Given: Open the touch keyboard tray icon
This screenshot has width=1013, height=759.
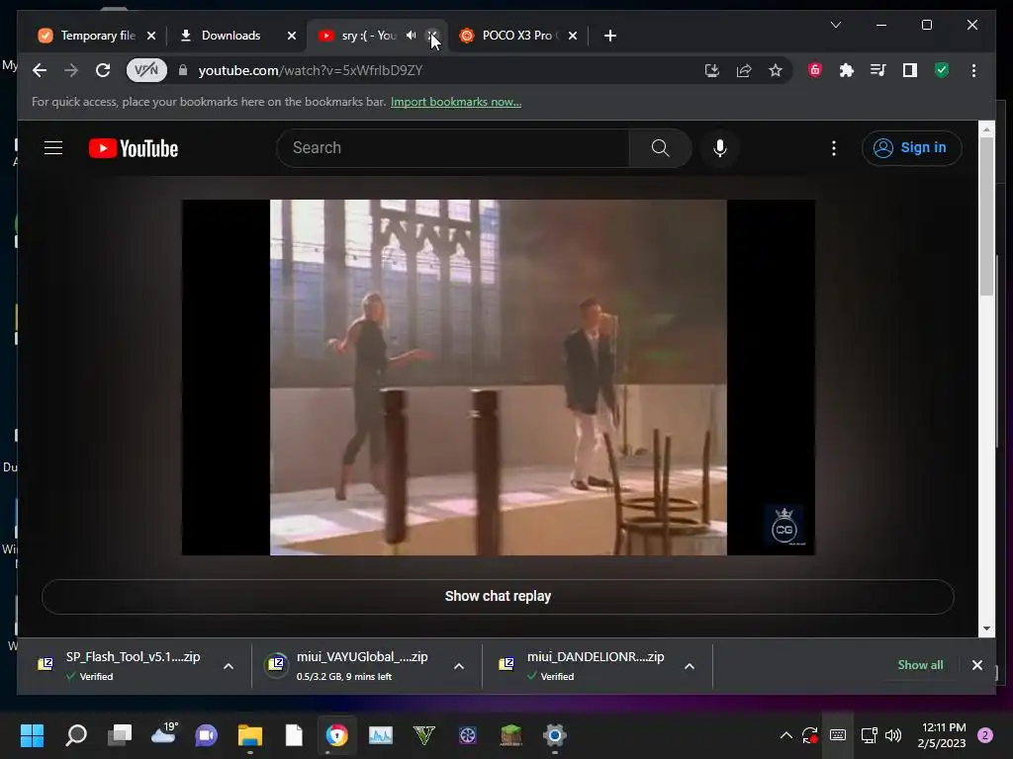Looking at the screenshot, I should [x=838, y=735].
